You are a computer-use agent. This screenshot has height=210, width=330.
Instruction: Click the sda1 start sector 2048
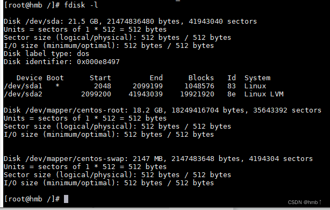coord(103,86)
